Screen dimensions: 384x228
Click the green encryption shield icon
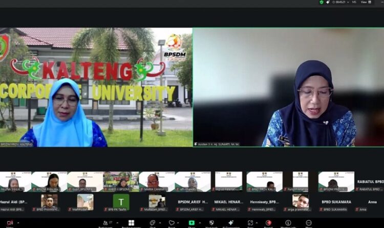point(322,2)
